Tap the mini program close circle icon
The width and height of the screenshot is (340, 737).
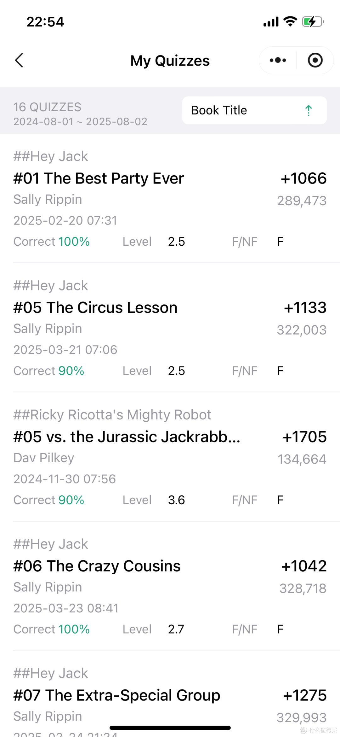[x=315, y=60]
